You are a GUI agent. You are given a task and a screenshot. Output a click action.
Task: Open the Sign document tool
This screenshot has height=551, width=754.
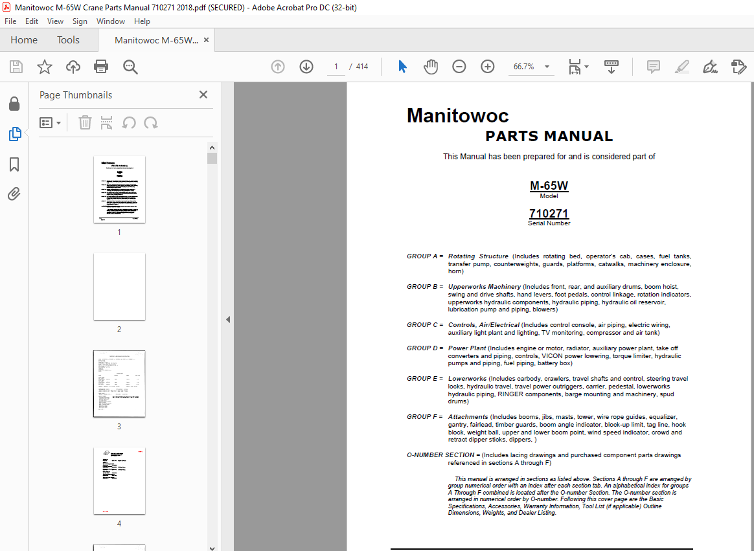click(710, 66)
